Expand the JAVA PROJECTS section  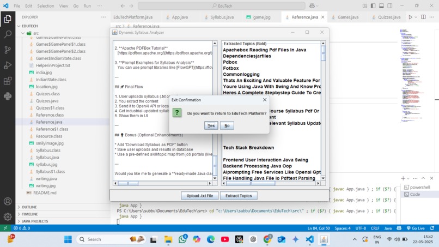pos(35,221)
